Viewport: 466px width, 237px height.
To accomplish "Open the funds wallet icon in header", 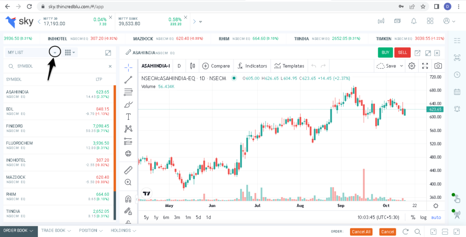I will 397,21.
